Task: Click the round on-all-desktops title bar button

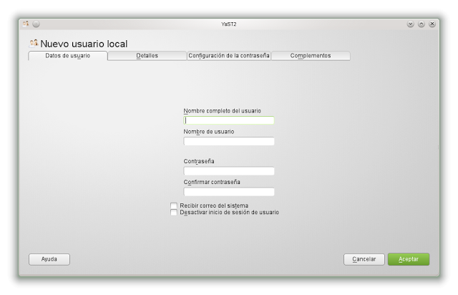Action: (x=36, y=24)
